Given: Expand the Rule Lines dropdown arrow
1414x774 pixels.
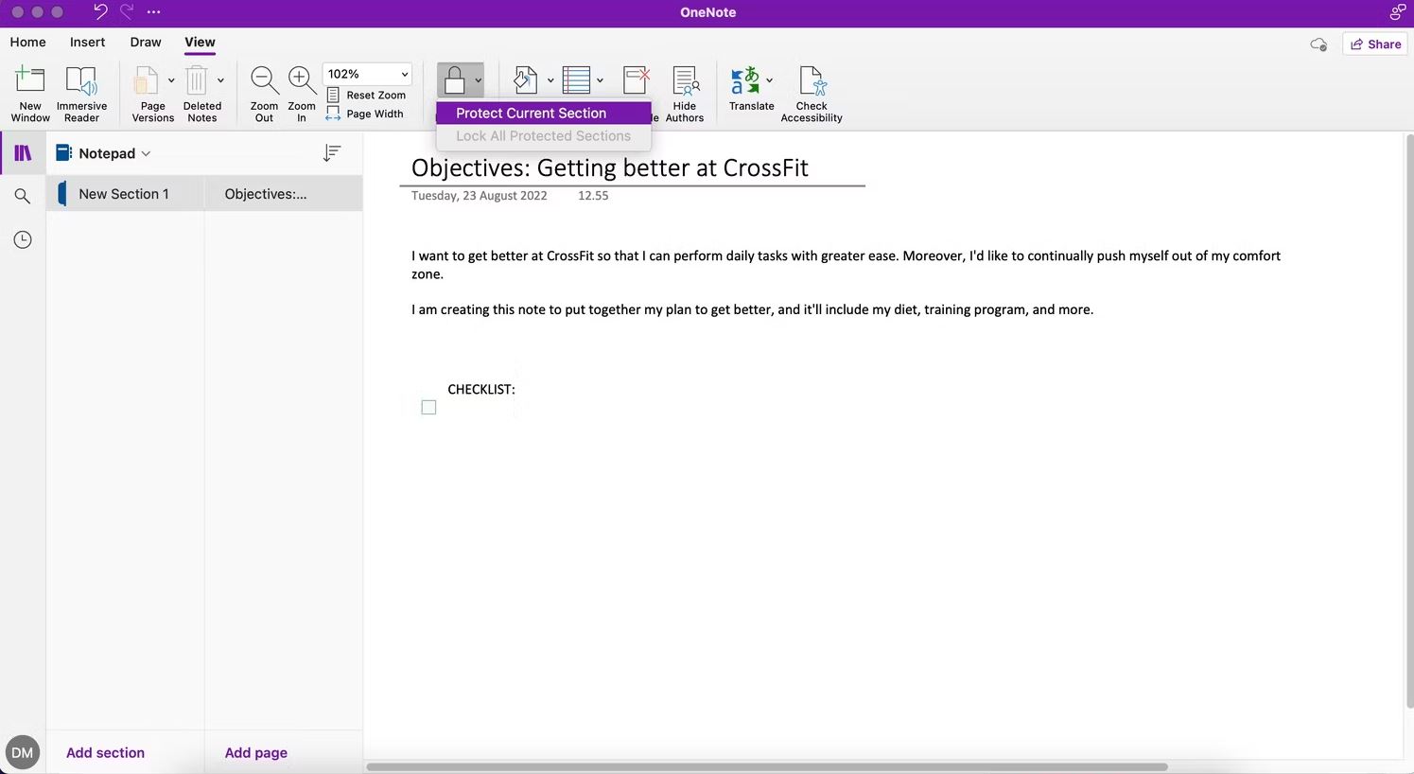Looking at the screenshot, I should (600, 80).
